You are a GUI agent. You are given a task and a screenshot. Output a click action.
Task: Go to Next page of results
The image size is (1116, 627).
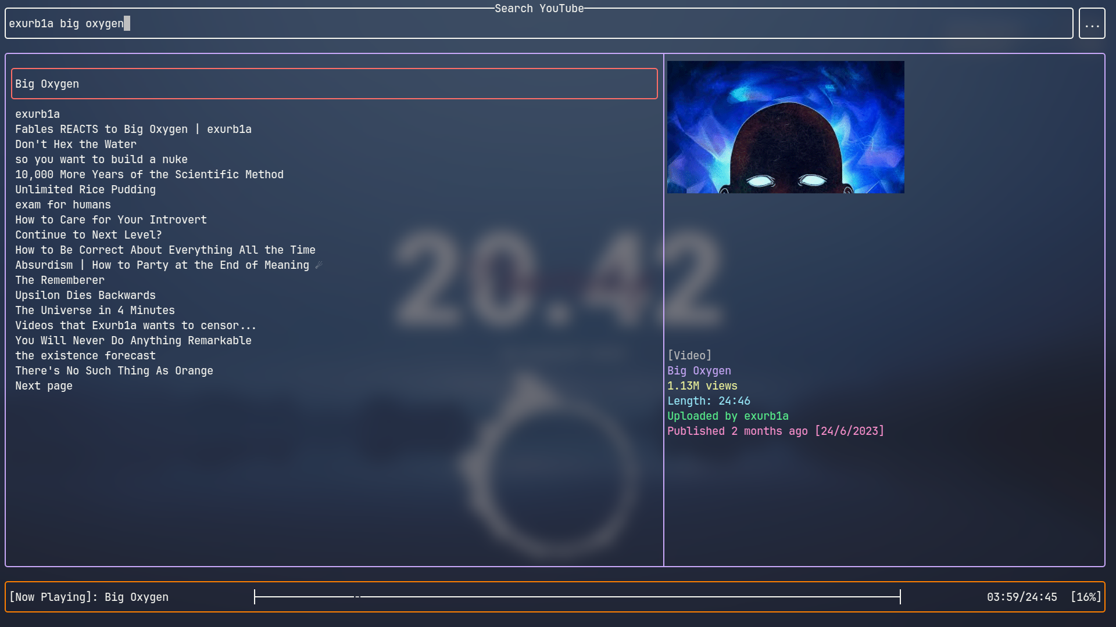point(44,386)
